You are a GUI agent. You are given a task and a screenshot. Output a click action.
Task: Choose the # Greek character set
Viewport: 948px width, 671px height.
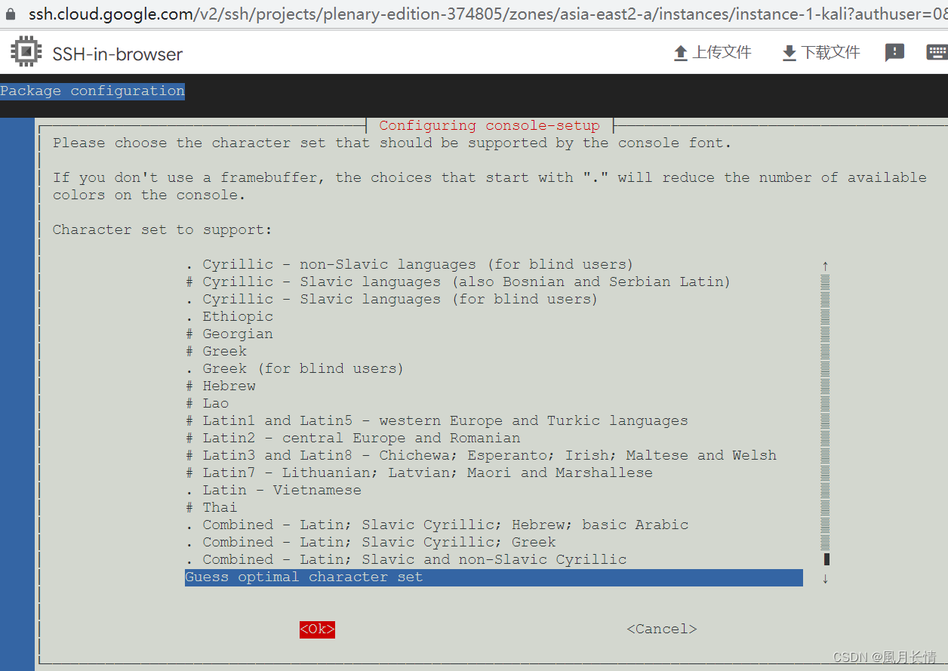pos(216,351)
